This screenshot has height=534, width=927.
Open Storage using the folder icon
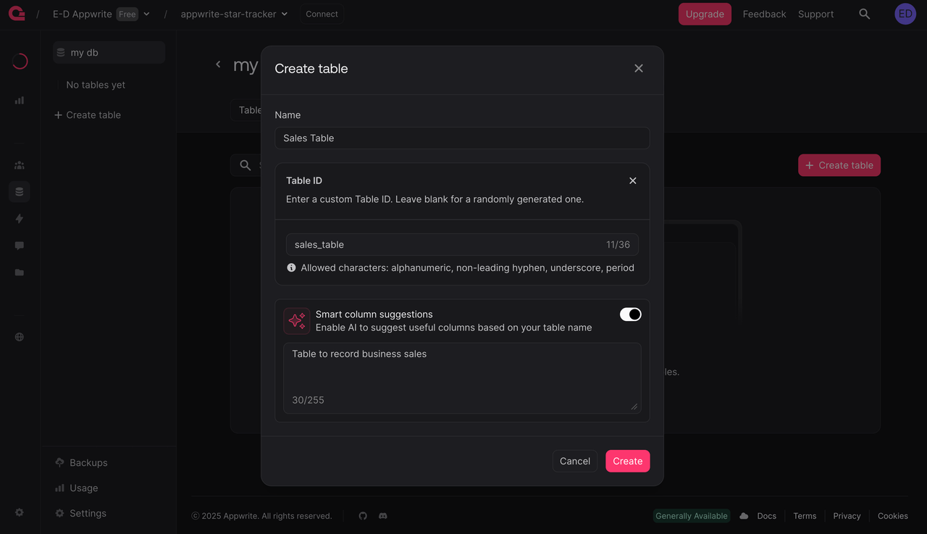click(19, 272)
